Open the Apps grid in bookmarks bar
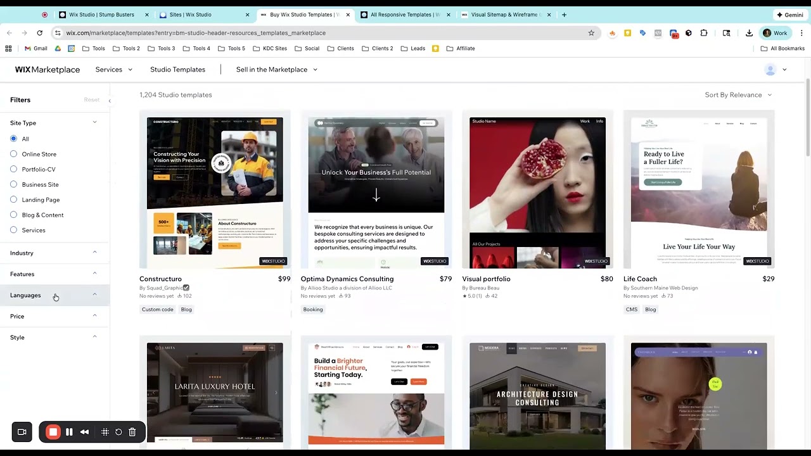The height and width of the screenshot is (456, 811). [x=8, y=48]
